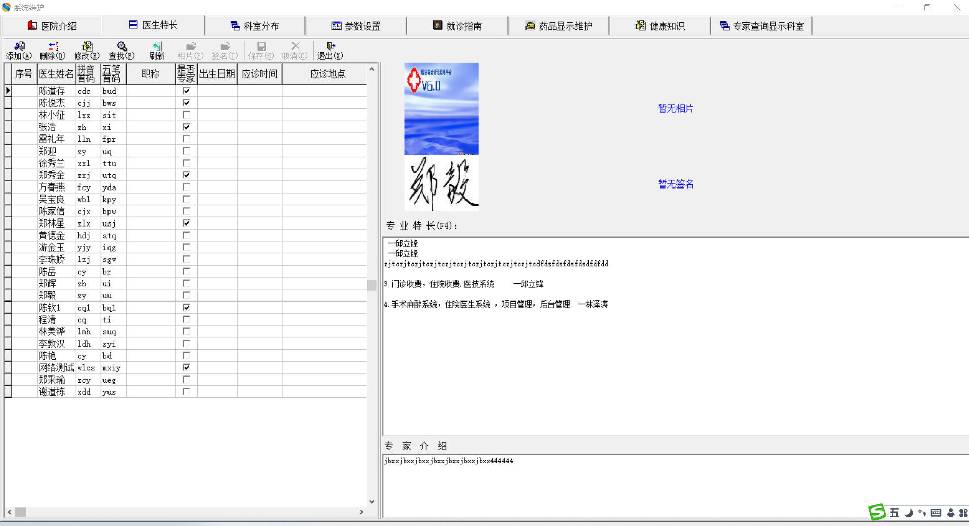The width and height of the screenshot is (969, 526).
Task: Switch to the 科室分布 tab
Action: [x=255, y=26]
